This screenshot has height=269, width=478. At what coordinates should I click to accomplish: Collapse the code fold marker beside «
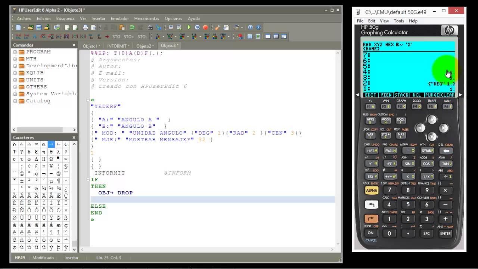pyautogui.click(x=88, y=100)
